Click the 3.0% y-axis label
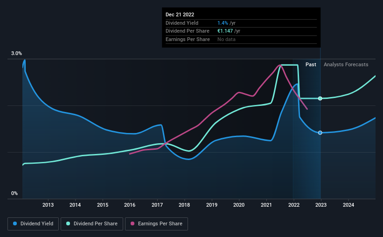The height and width of the screenshot is (237, 383). point(16,54)
